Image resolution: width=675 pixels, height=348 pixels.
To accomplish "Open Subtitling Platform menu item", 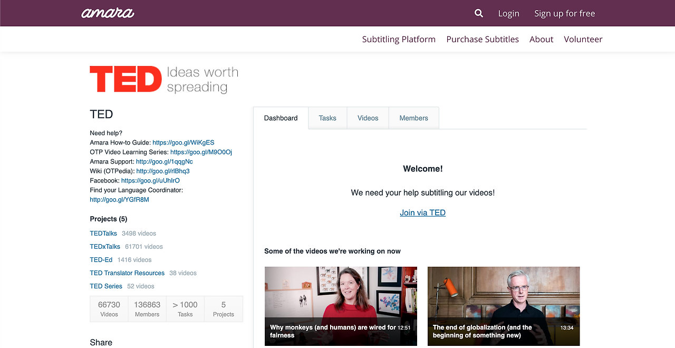I will click(399, 39).
